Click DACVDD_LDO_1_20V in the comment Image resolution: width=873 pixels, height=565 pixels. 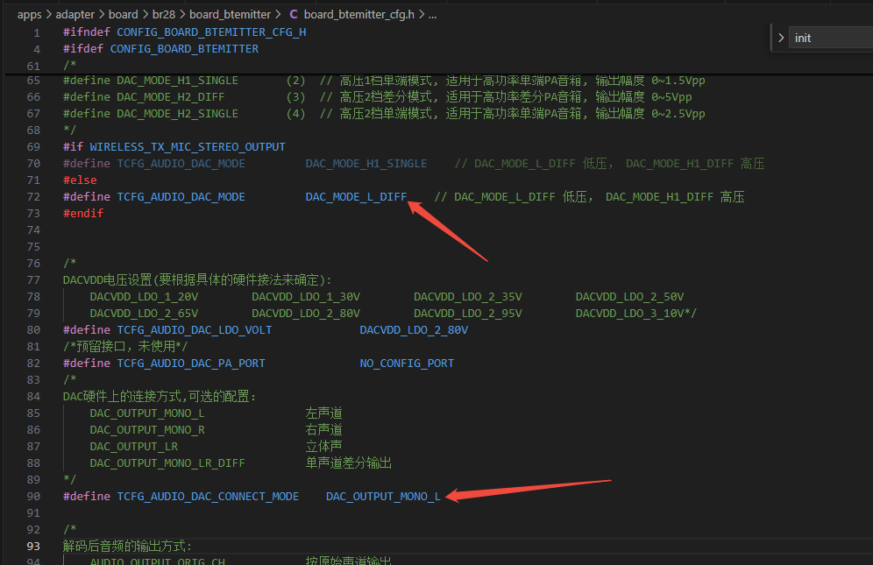click(x=145, y=297)
